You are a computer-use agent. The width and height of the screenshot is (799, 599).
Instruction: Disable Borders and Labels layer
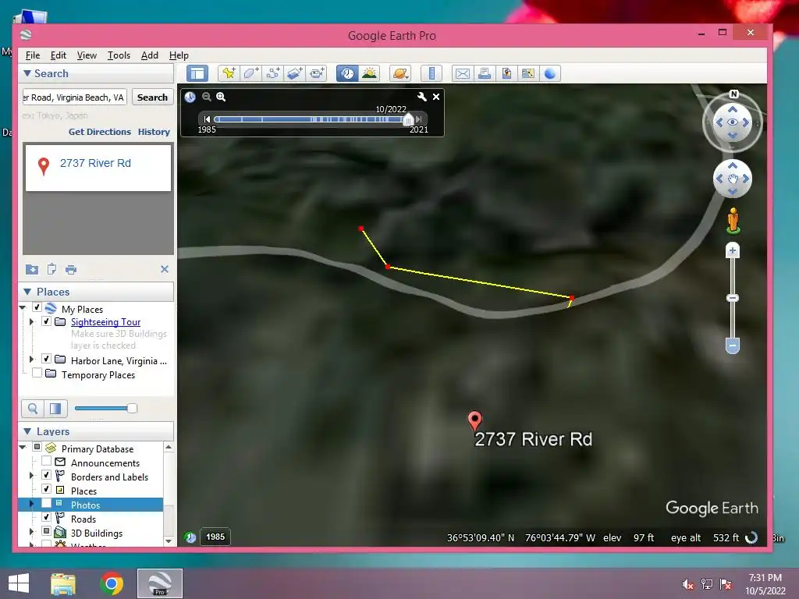(46, 475)
